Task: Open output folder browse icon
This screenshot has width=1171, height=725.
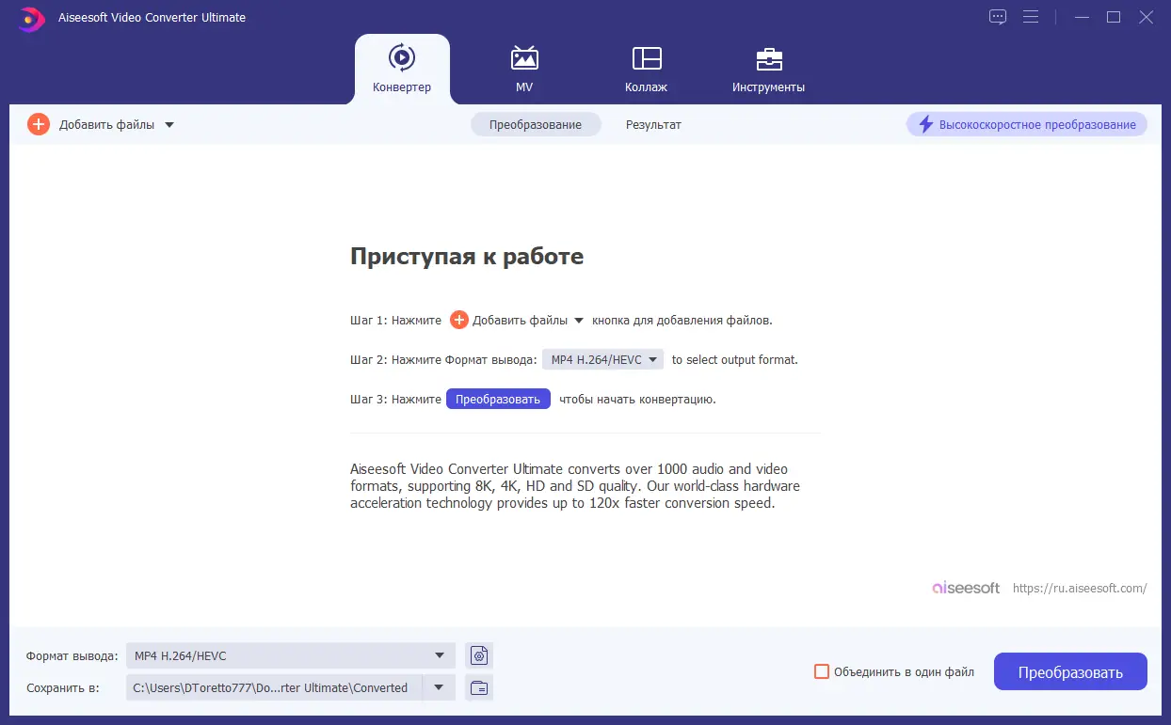Action: click(x=478, y=687)
